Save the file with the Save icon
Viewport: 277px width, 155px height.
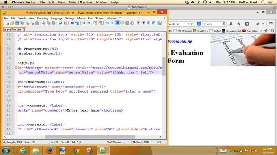pyautogui.click(x=17, y=23)
